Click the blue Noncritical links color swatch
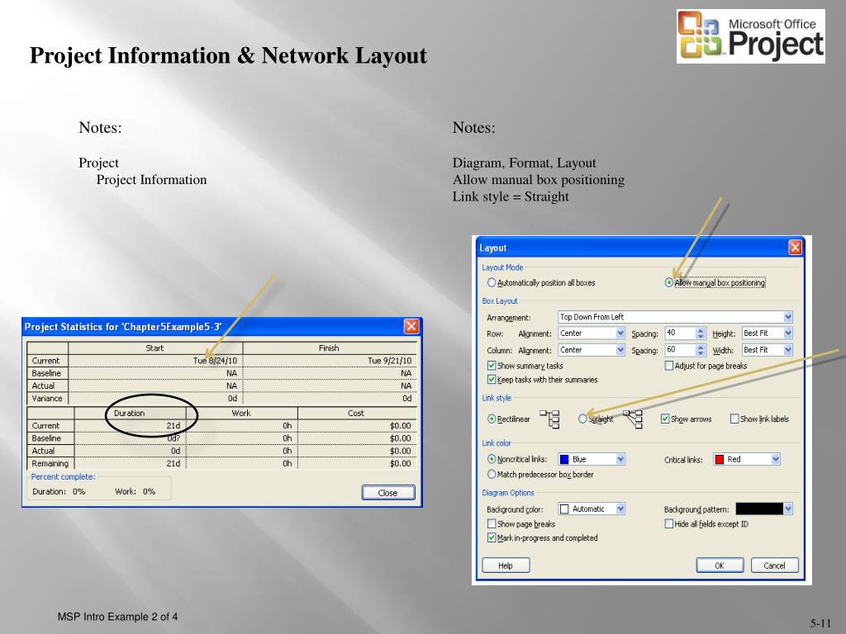Screen dimensions: 846x634 (x=564, y=459)
